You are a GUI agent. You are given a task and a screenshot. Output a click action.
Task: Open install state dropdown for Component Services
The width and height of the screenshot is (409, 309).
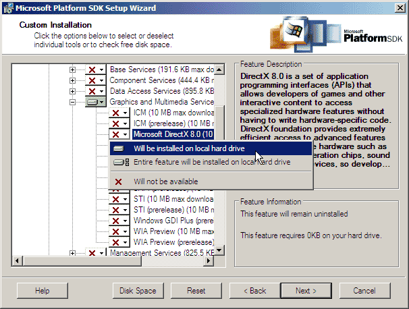tap(95, 80)
